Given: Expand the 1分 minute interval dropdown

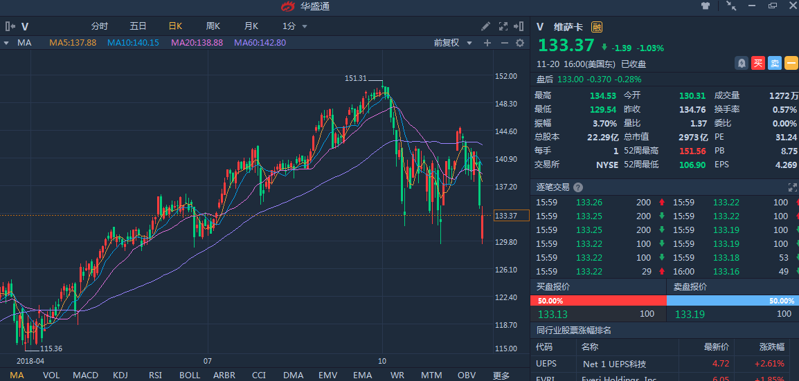Looking at the screenshot, I should click(295, 26).
